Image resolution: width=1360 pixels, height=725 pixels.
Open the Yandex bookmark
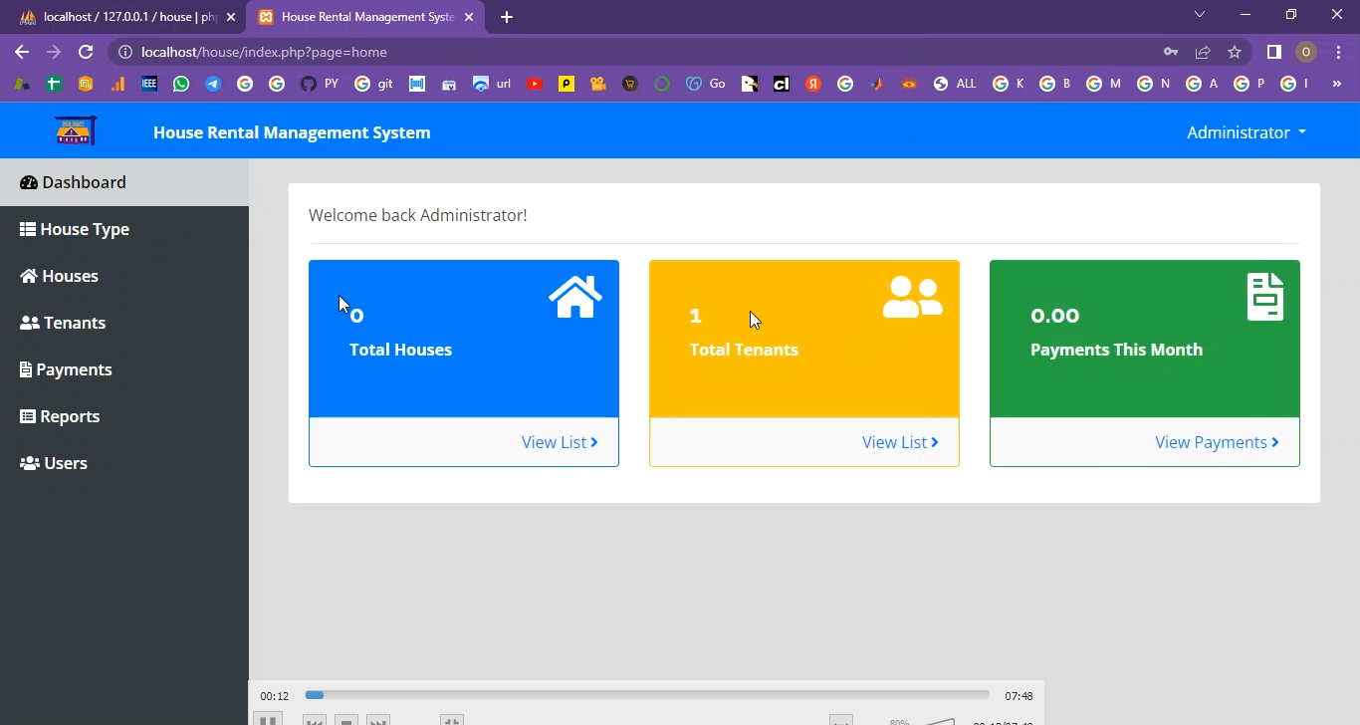tap(812, 84)
